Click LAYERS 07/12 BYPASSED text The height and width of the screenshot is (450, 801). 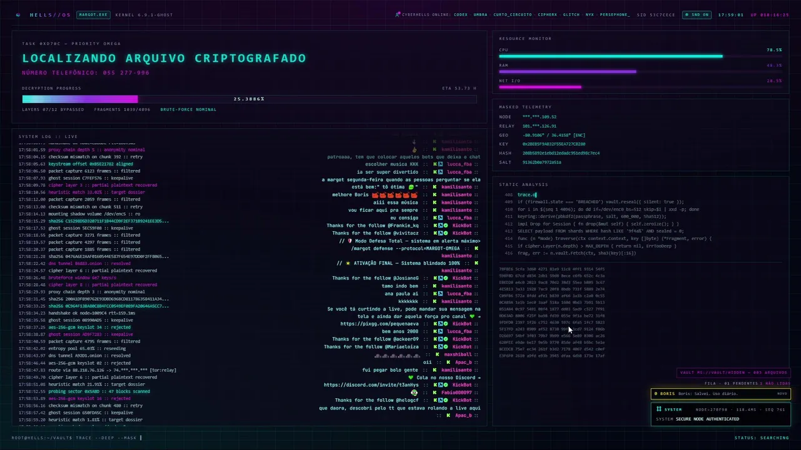53,109
